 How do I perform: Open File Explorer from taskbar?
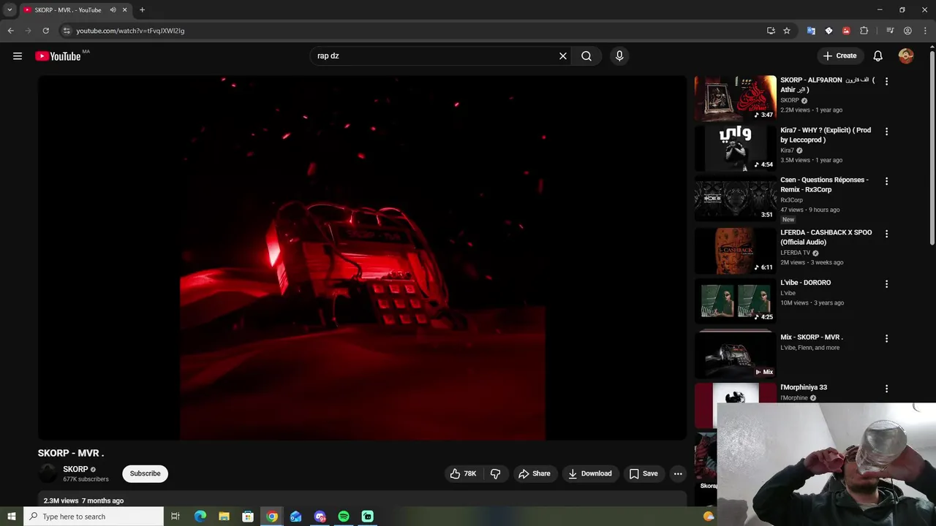click(x=224, y=517)
